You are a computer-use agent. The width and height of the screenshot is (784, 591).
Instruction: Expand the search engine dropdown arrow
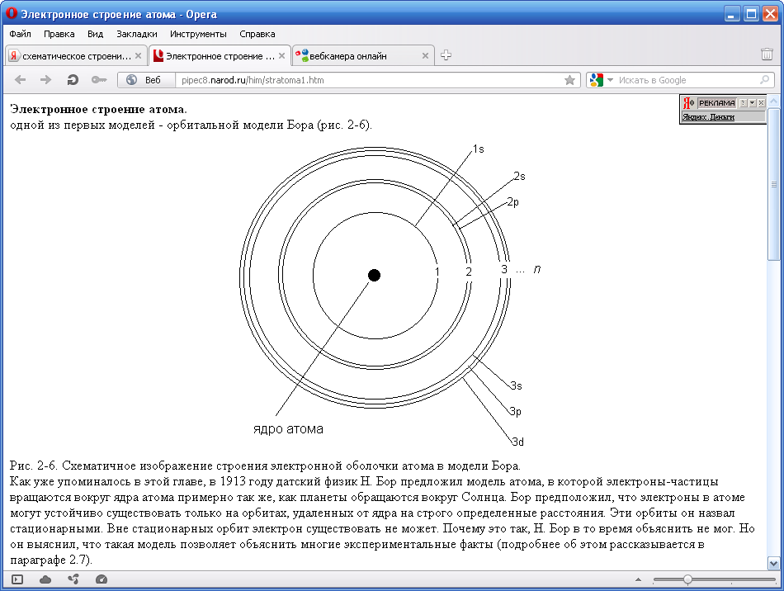pyautogui.click(x=610, y=80)
